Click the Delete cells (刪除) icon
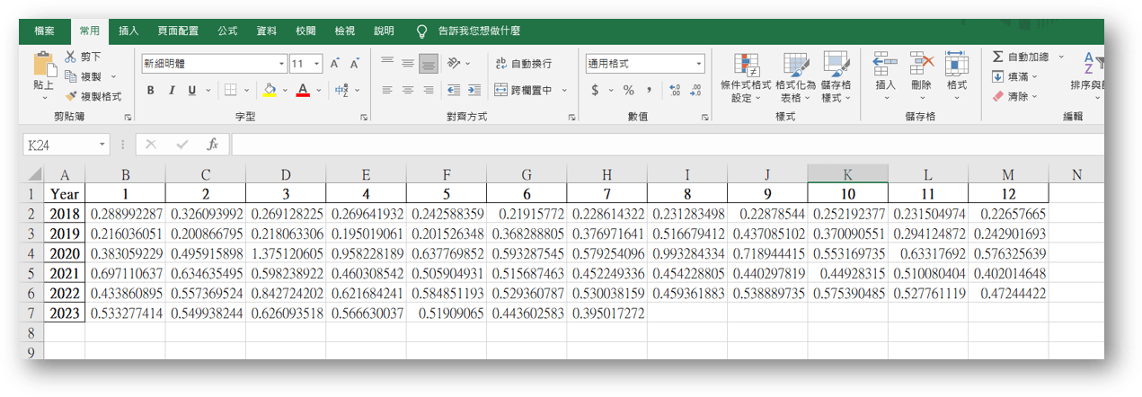Viewport: 1142px width, 397px height. pyautogui.click(x=921, y=63)
